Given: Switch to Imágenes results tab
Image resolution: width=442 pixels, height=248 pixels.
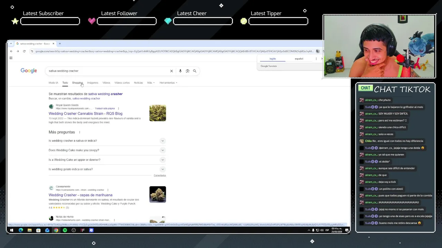Looking at the screenshot, I should pyautogui.click(x=93, y=83).
